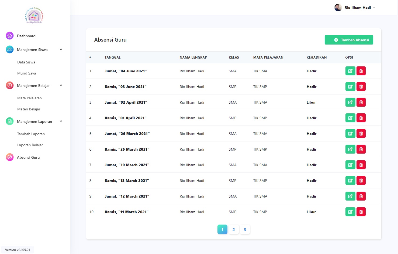Viewport: 398px width, 254px height.
Task: Open Murid Saya in the sidebar
Action: click(x=26, y=73)
